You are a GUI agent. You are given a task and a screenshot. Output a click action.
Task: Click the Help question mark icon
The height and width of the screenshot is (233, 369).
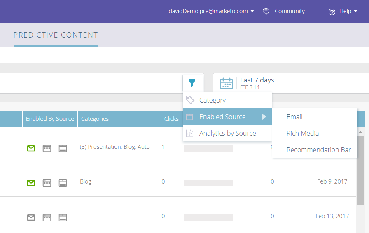[x=332, y=12]
